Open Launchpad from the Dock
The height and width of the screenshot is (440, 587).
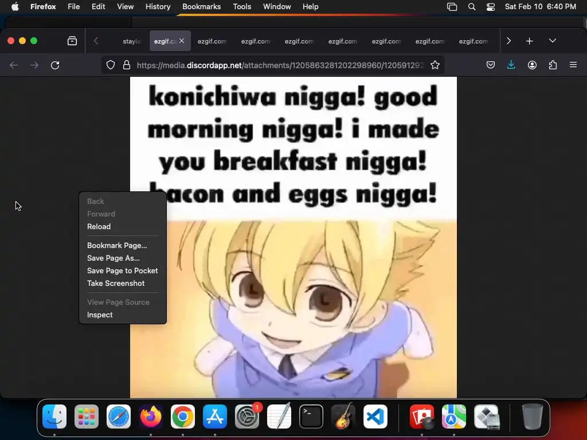[87, 417]
